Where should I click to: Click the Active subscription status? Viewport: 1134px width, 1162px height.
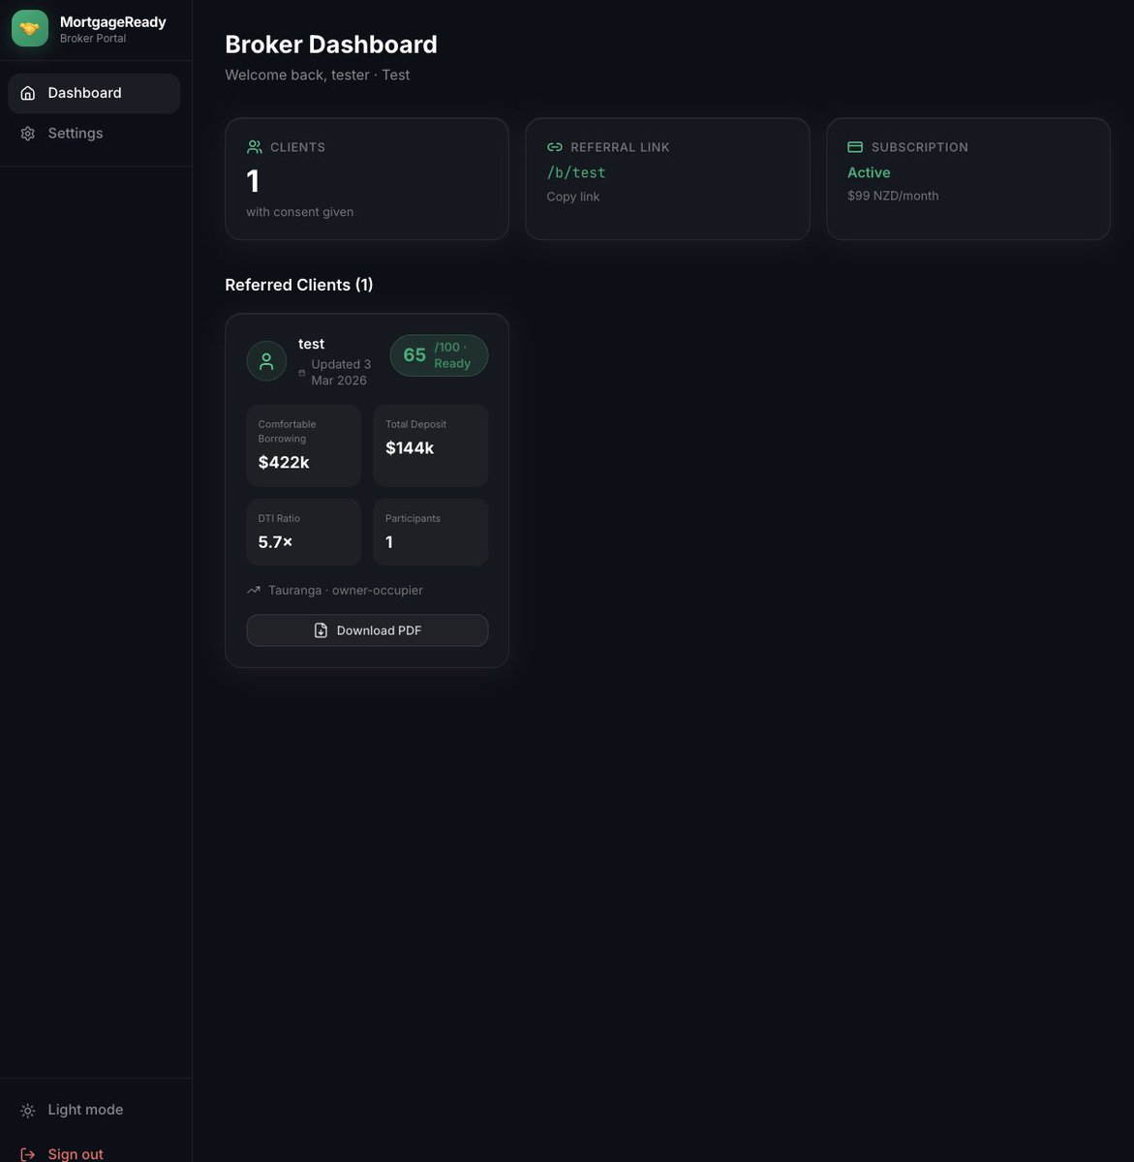click(x=869, y=172)
